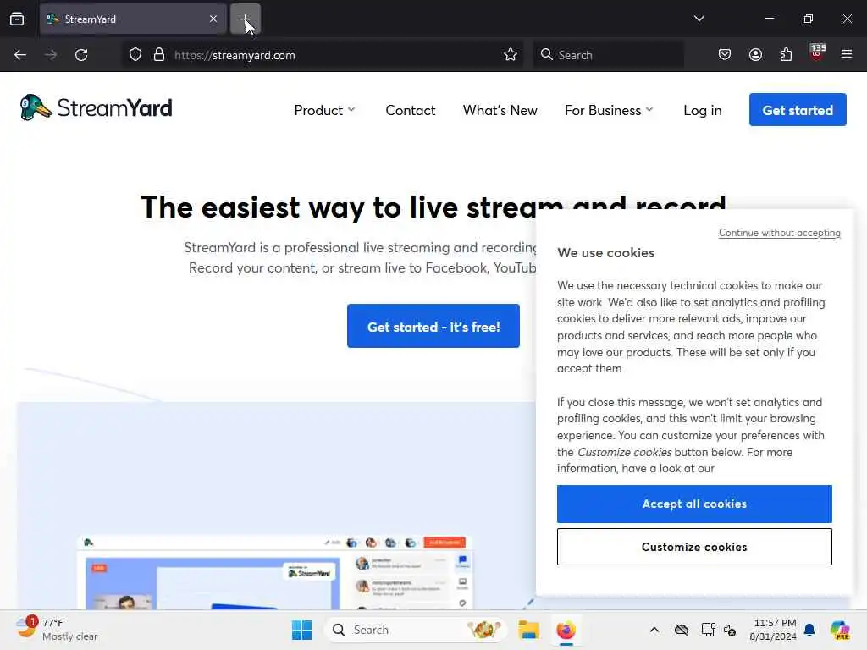Viewport: 867px width, 650px height.
Task: Open Windows Start menu
Action: click(302, 630)
